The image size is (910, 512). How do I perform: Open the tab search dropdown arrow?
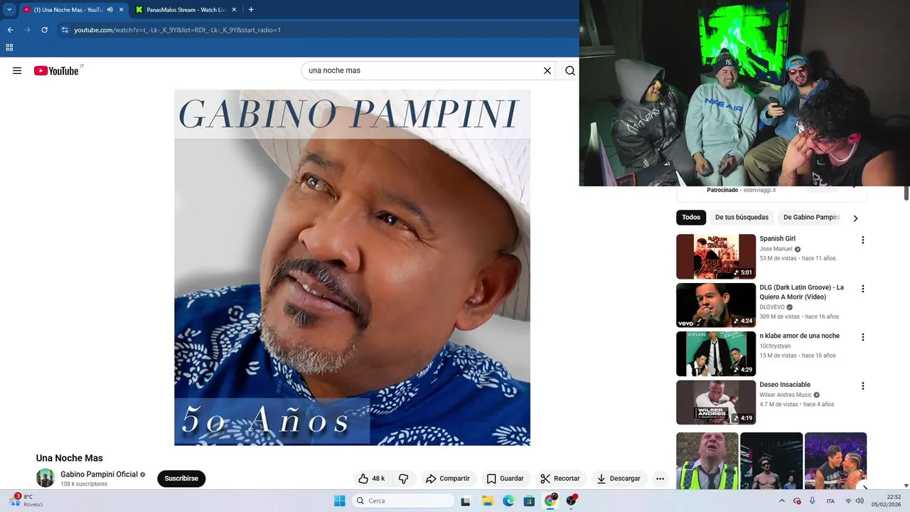9,10
